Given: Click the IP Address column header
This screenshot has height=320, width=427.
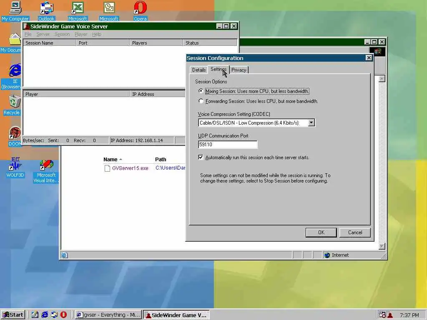Looking at the screenshot, I should [157, 94].
